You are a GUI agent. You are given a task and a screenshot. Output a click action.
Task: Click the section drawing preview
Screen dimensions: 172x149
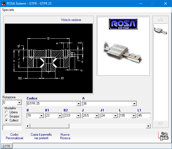pyautogui.click(x=49, y=58)
